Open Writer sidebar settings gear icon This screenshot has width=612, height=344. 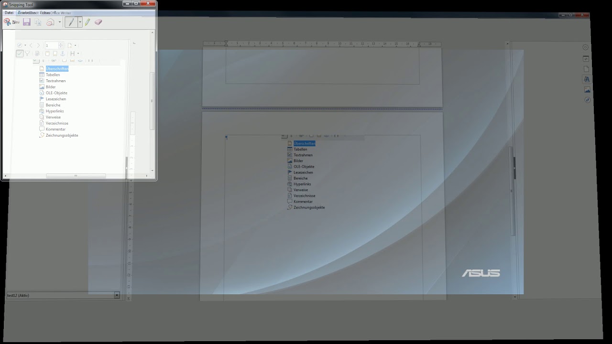tap(586, 47)
